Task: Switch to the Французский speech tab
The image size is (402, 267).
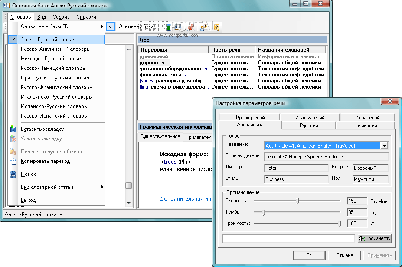Action: [x=249, y=118]
